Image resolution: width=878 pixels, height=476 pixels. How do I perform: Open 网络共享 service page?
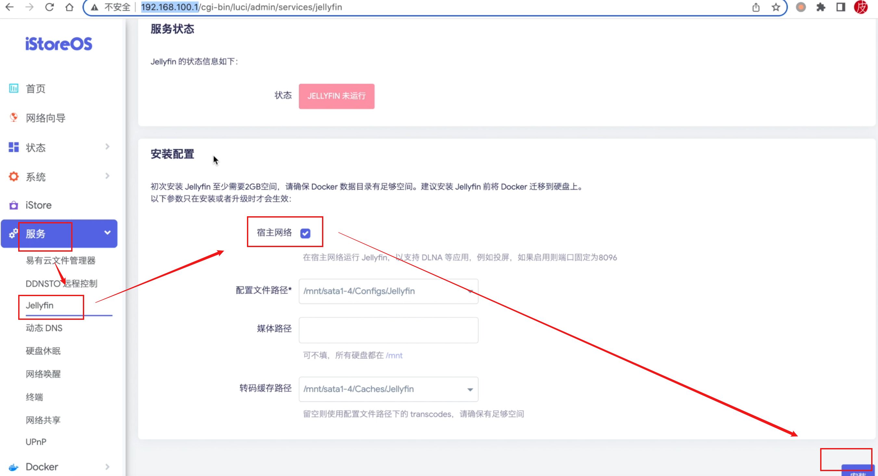[43, 420]
